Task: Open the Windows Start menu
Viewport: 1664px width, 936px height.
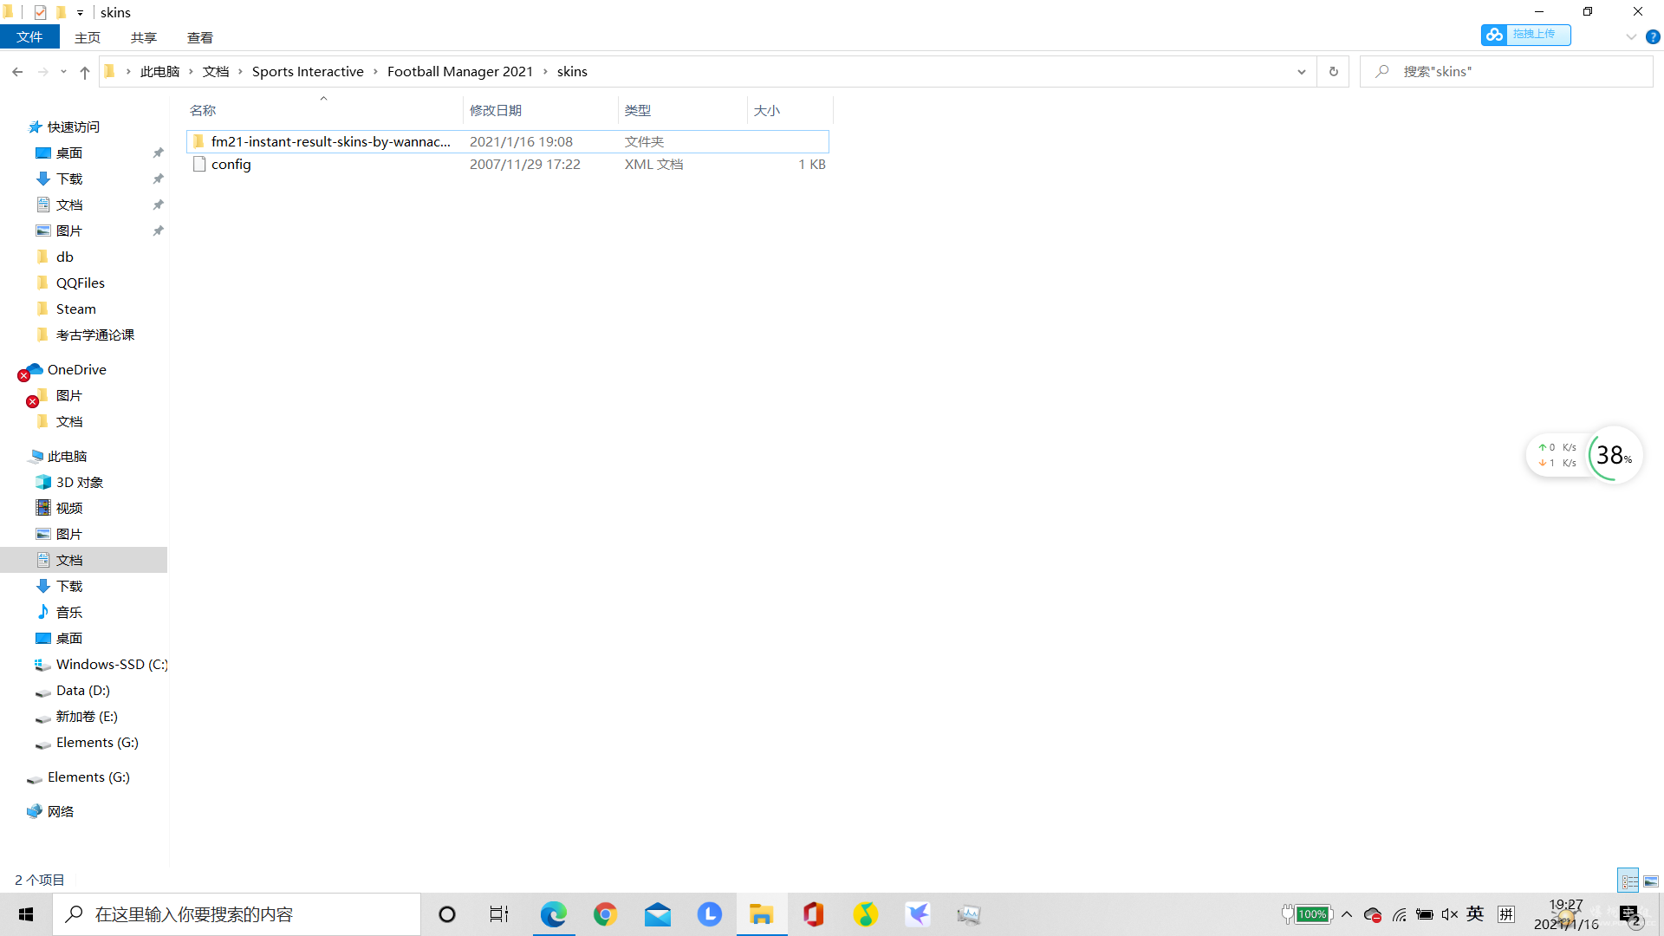Action: coord(26,914)
